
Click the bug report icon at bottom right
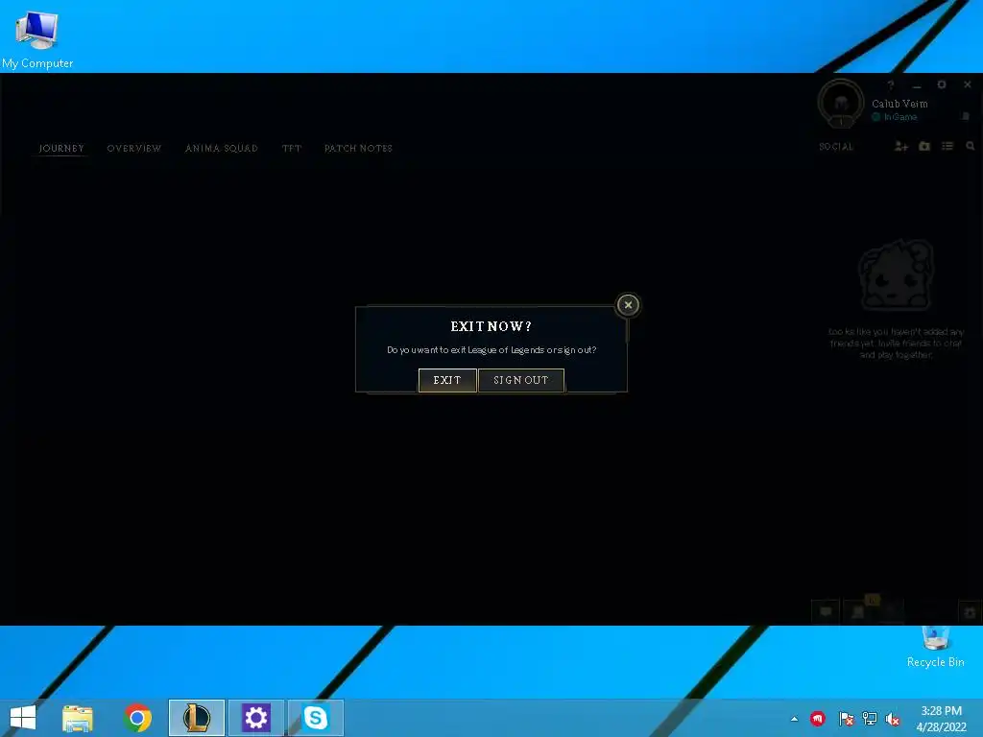(x=970, y=611)
